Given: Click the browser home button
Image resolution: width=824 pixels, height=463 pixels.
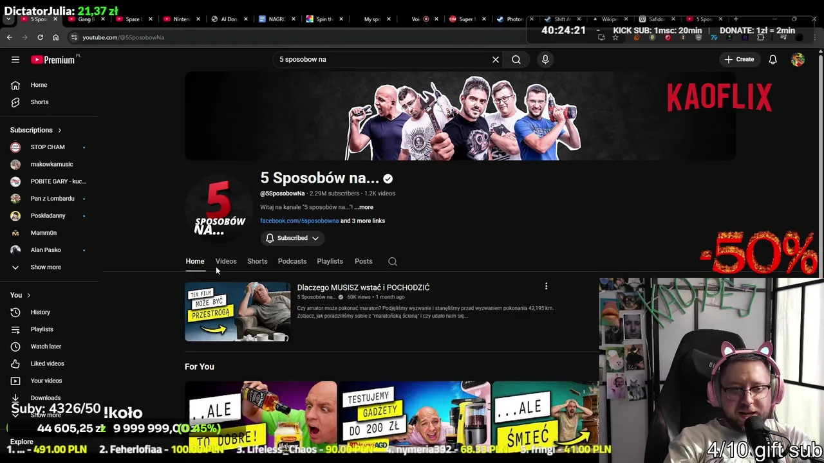Looking at the screenshot, I should point(55,37).
